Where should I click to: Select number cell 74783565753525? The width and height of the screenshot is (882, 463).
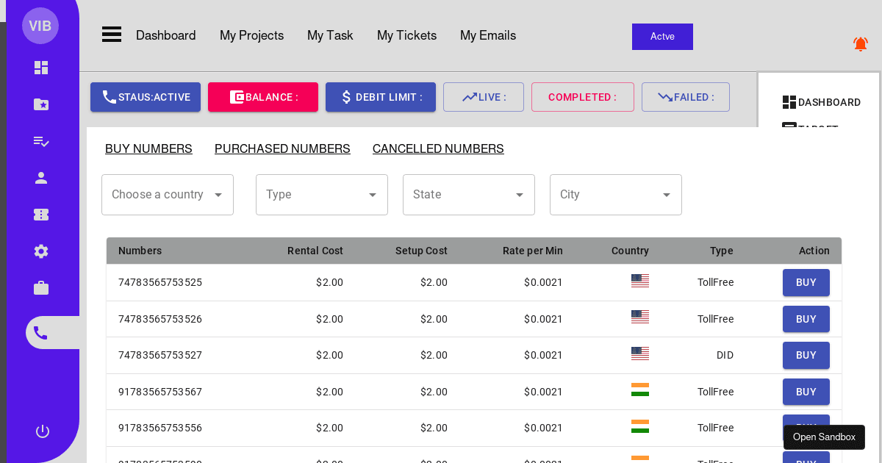tap(160, 282)
